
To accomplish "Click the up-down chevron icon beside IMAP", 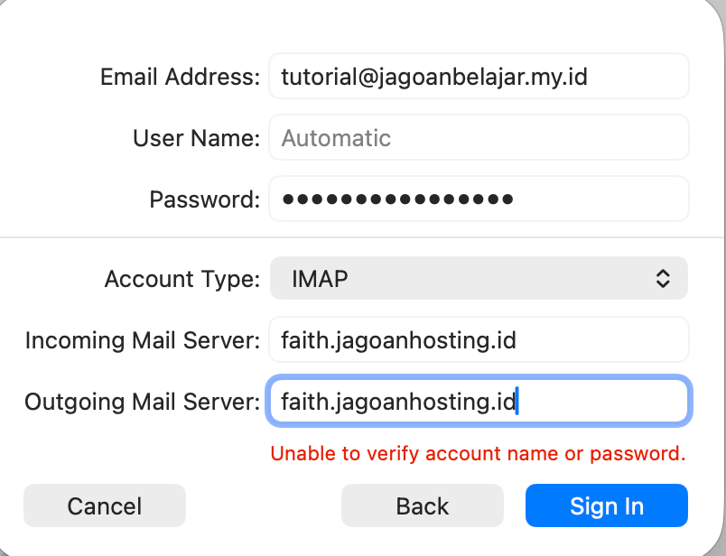I will click(663, 278).
